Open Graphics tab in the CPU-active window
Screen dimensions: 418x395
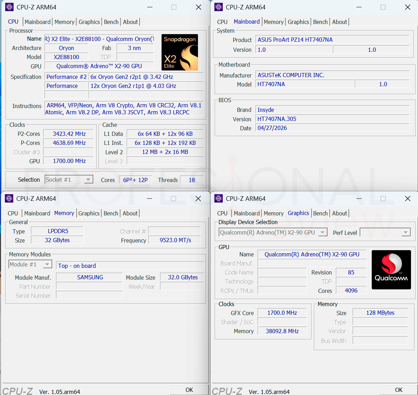(x=89, y=22)
